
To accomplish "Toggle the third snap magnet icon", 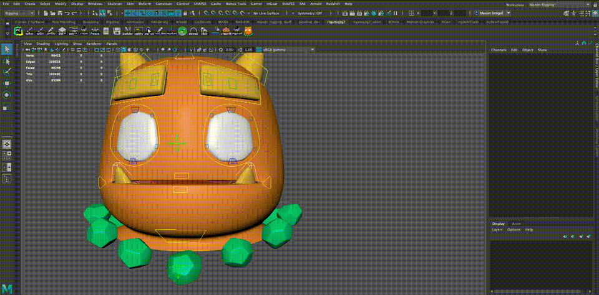I will tap(221, 13).
